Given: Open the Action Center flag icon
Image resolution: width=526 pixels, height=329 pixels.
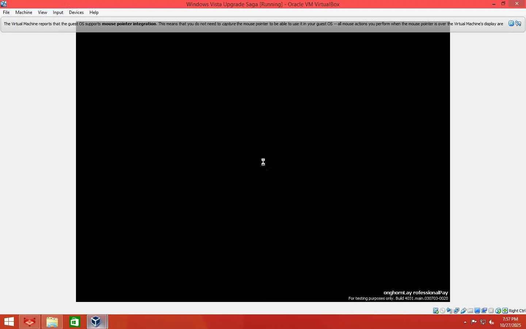Looking at the screenshot, I should 474,322.
